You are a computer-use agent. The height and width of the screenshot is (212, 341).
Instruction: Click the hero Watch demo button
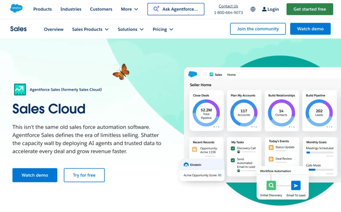click(35, 175)
